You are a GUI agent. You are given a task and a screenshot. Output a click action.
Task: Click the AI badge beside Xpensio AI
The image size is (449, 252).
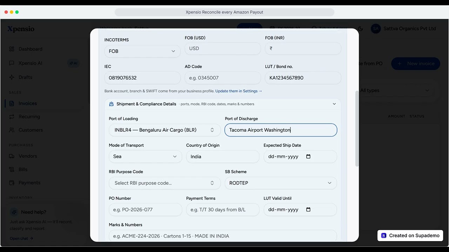click(73, 63)
